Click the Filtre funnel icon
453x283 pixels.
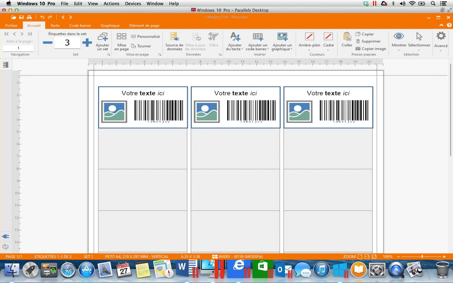[214, 40]
